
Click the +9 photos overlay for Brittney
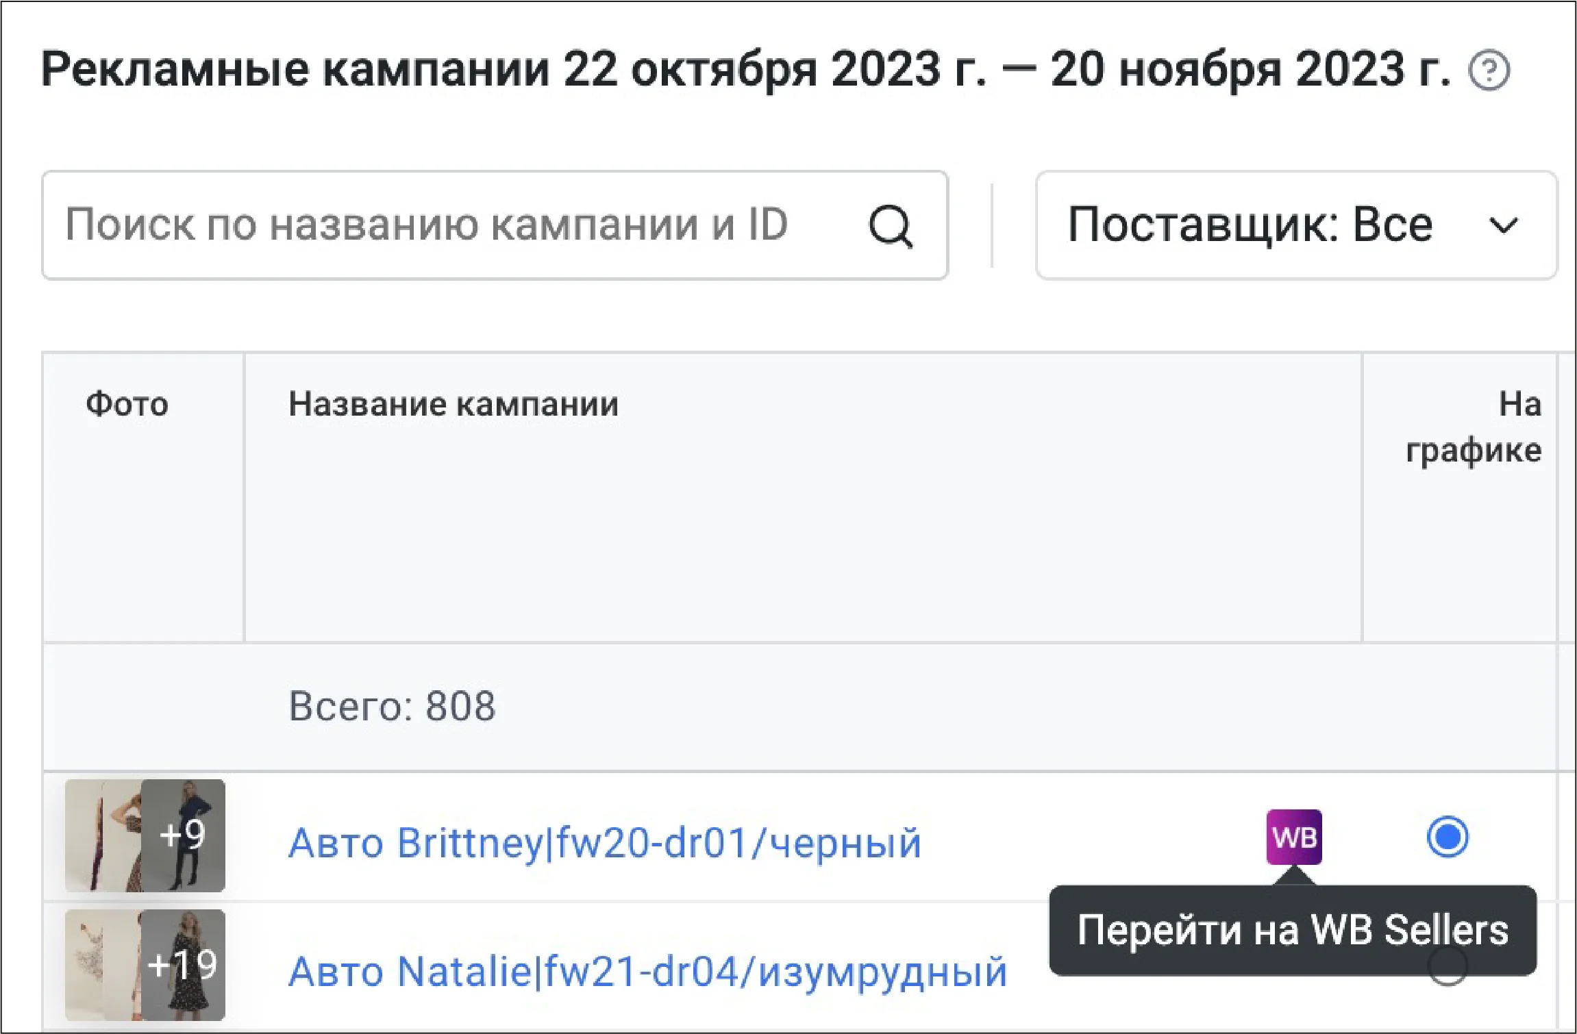[x=183, y=835]
